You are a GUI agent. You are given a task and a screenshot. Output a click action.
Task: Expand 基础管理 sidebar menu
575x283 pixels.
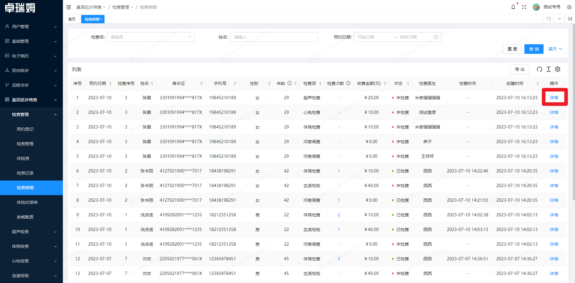tap(31, 41)
